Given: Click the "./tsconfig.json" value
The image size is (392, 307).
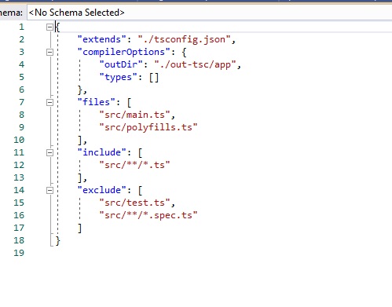Looking at the screenshot, I should coord(184,39).
